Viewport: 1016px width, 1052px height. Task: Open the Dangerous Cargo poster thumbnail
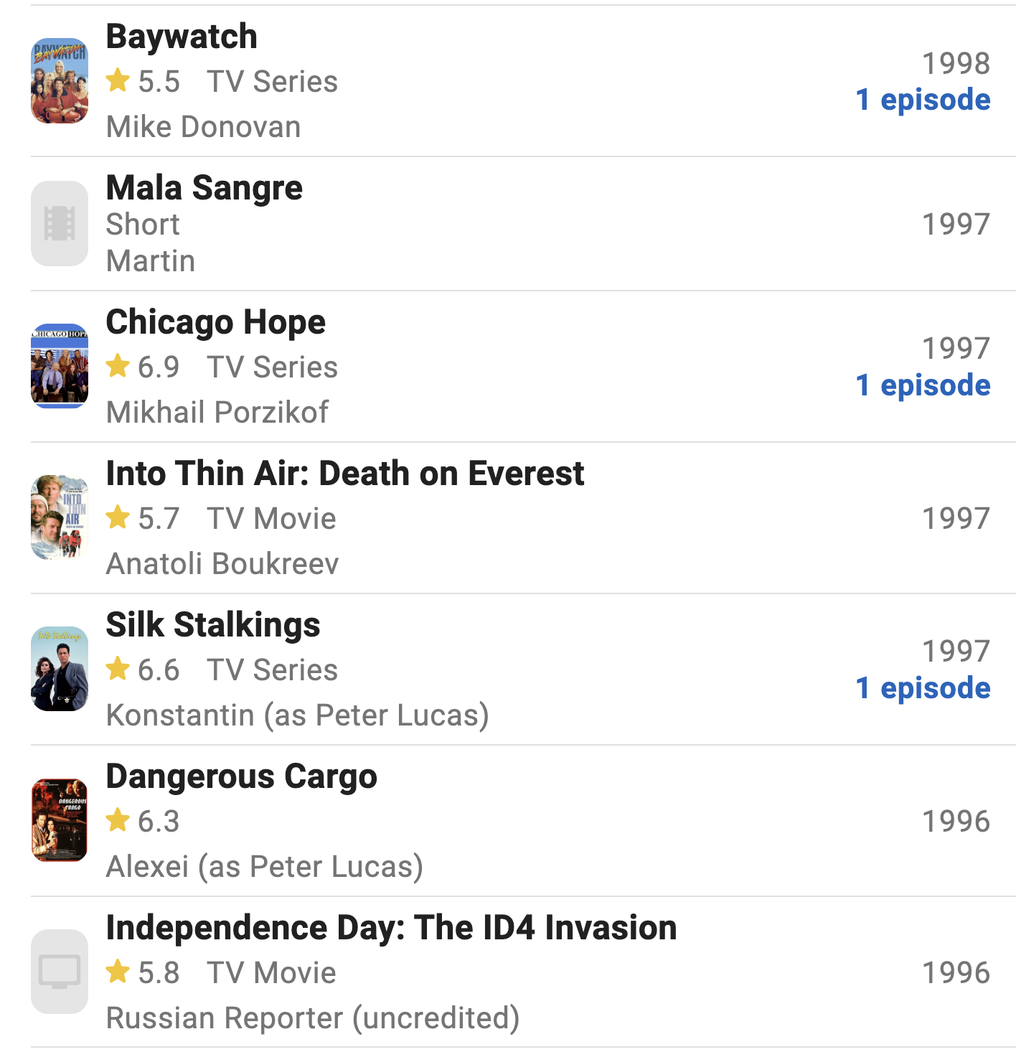coord(60,820)
